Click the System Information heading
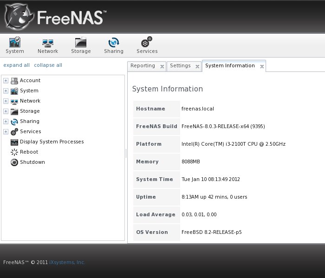Screen dimensions: 325x278 point(168,89)
